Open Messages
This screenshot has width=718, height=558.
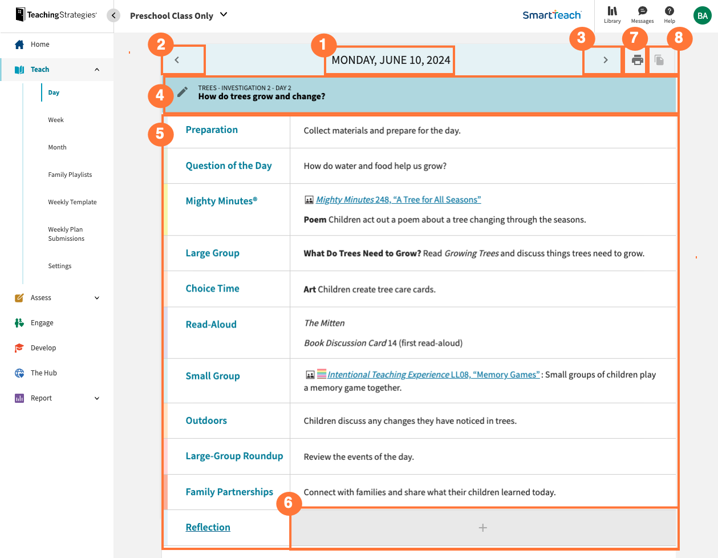[642, 15]
